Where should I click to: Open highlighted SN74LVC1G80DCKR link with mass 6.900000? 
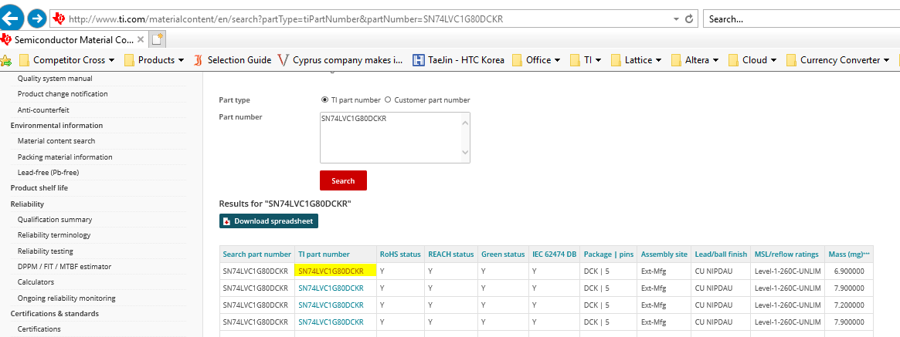[x=331, y=271]
